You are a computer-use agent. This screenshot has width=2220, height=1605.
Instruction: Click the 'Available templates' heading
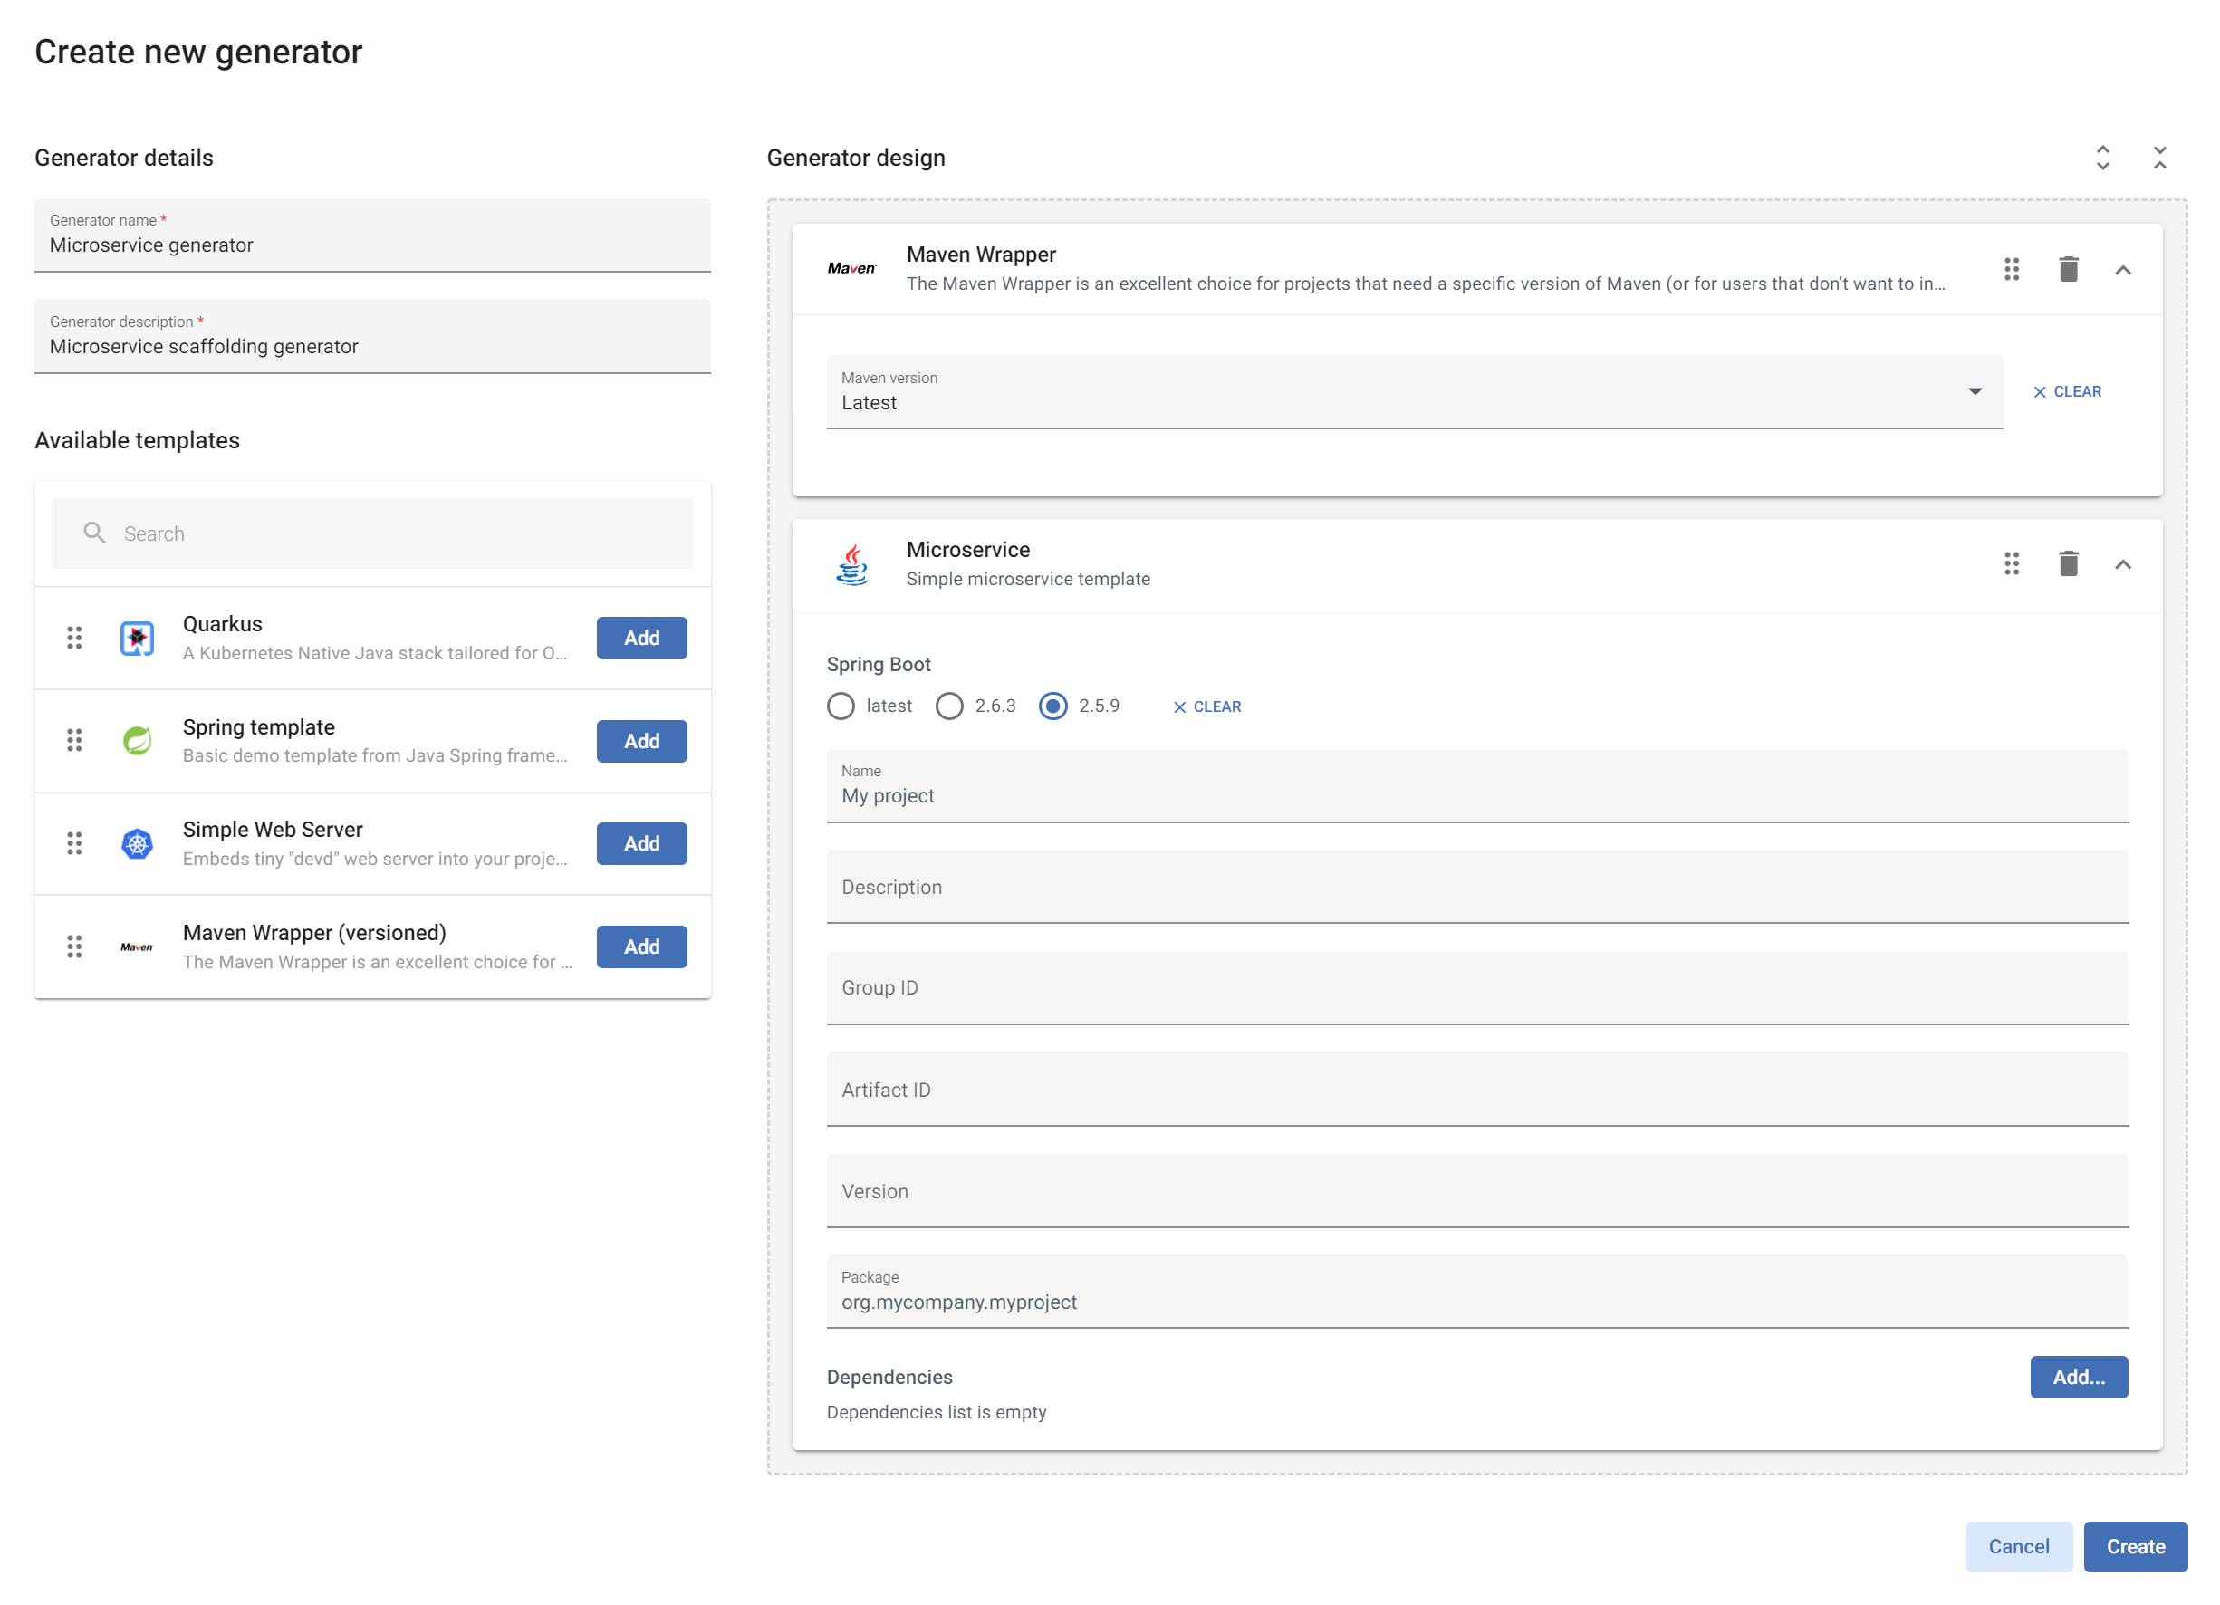tap(137, 440)
